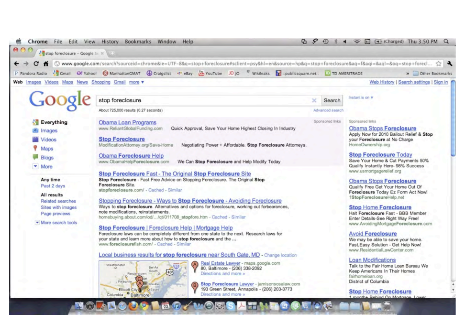Show hidden bookmarks with the chevron
Viewport: 465px width, 324px height.
pyautogui.click(x=408, y=74)
